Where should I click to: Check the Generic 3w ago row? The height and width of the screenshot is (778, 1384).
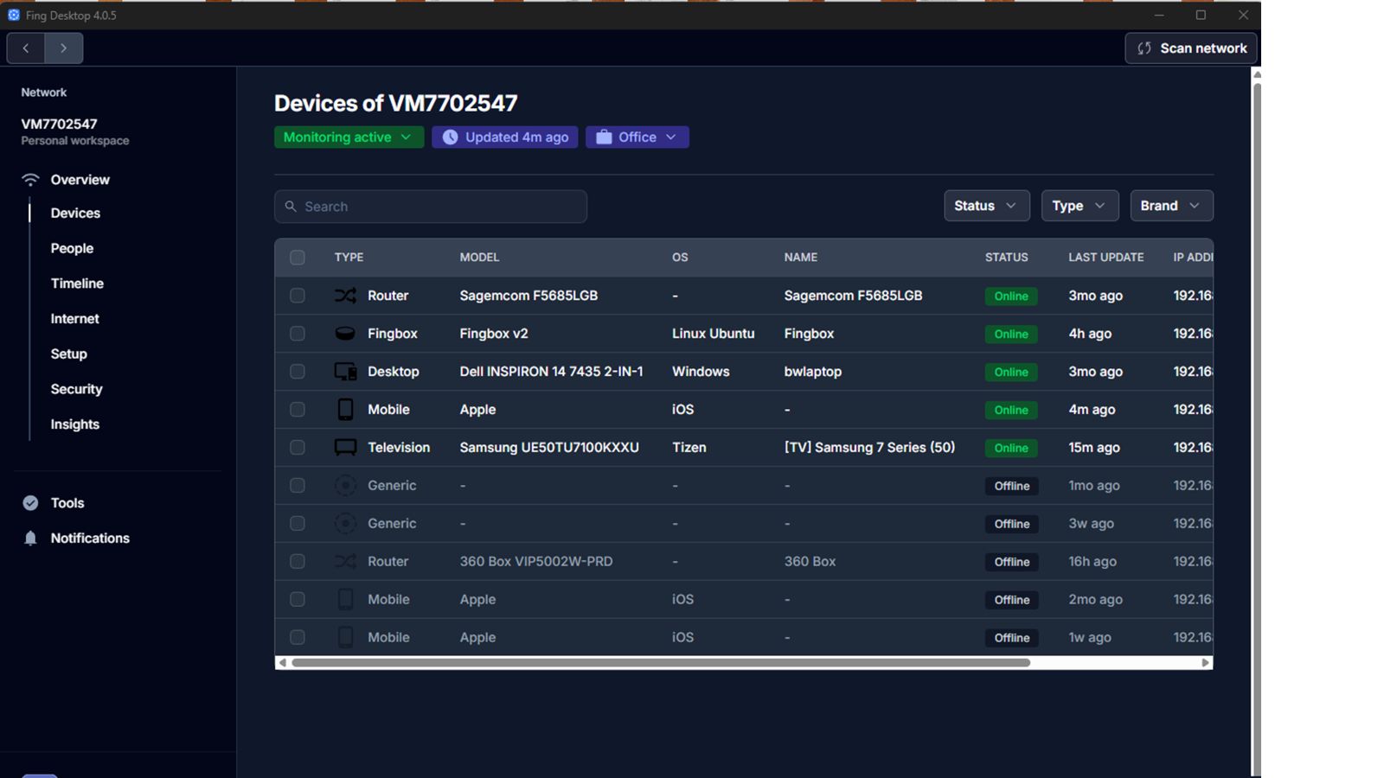[x=298, y=524]
